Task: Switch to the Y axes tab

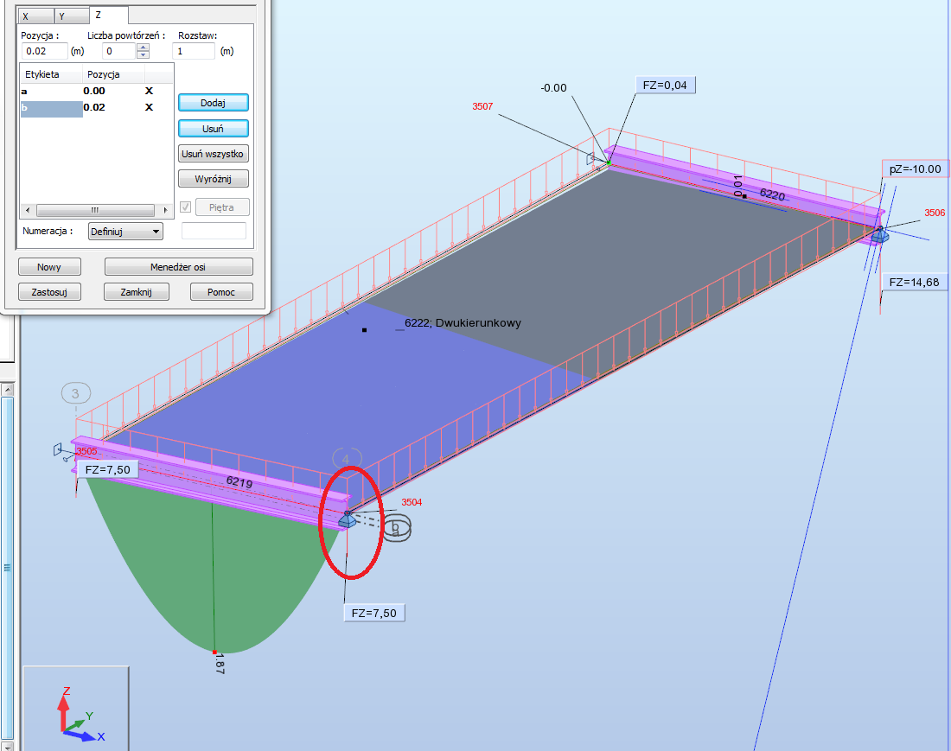Action: [70, 16]
